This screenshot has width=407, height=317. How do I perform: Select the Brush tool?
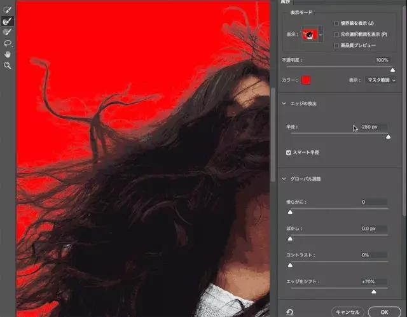8,32
